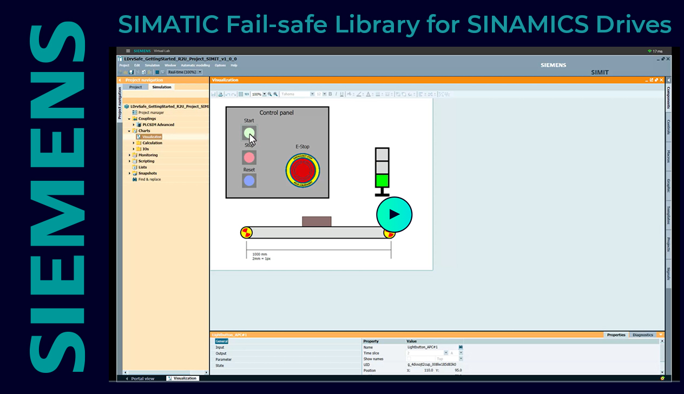Toggle the grid display icon in toolbar
684x394 pixels.
(241, 94)
